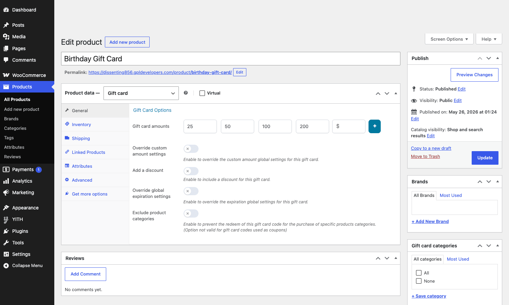Enable Override custom amount settings toggle
This screenshot has height=305, width=509.
191,149
